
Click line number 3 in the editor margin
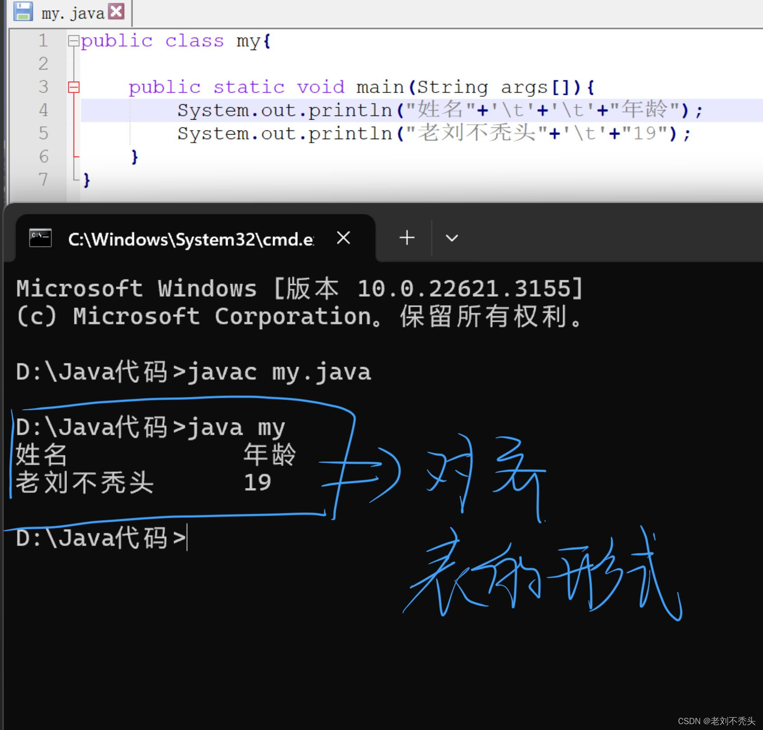pos(43,87)
